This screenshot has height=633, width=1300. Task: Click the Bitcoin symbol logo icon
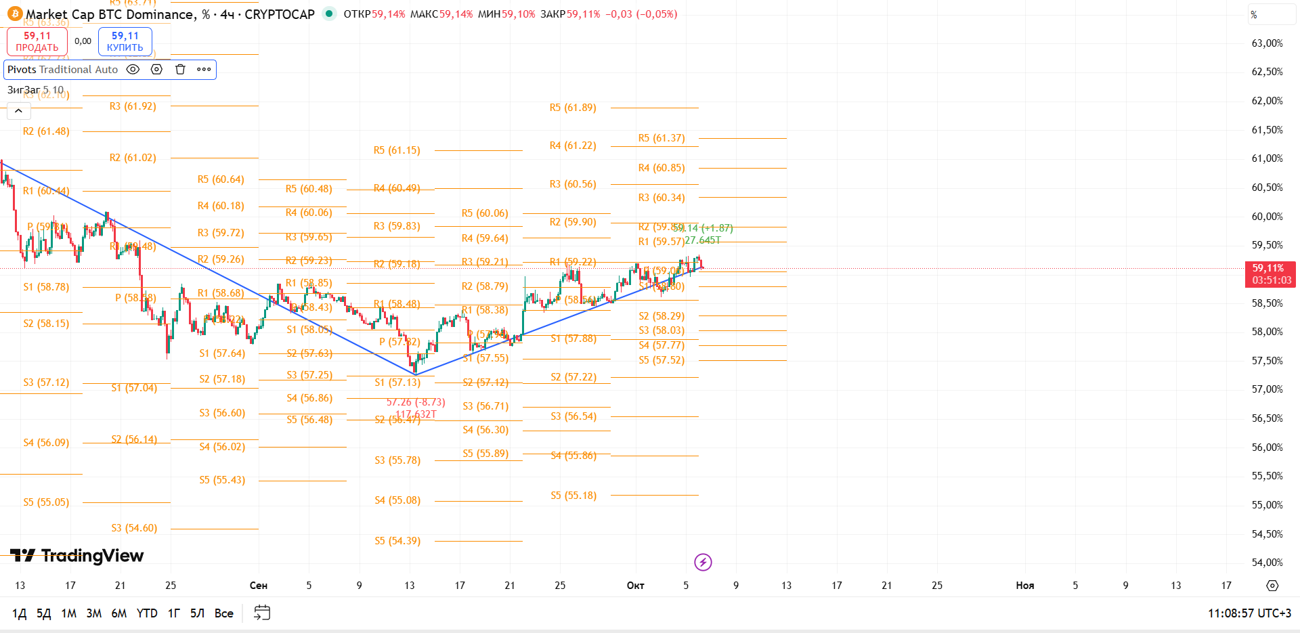tap(15, 14)
